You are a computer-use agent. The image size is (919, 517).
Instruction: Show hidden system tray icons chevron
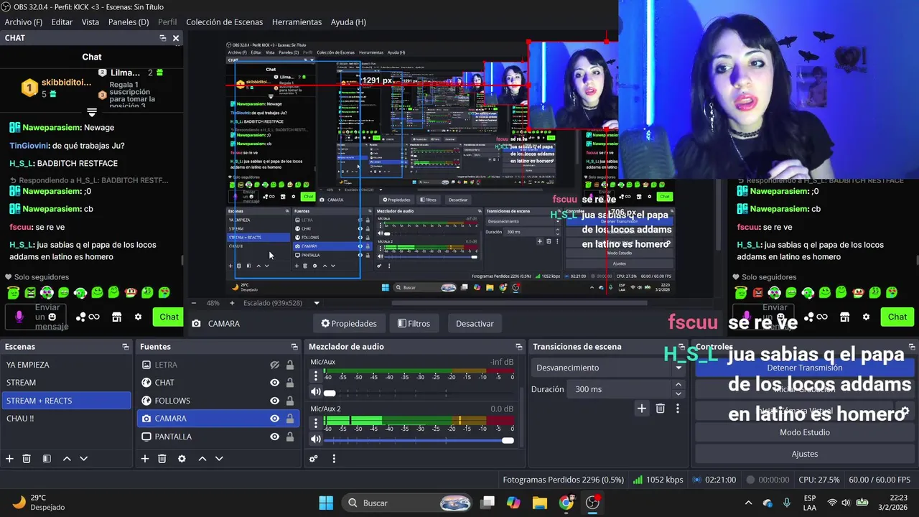[x=748, y=503]
